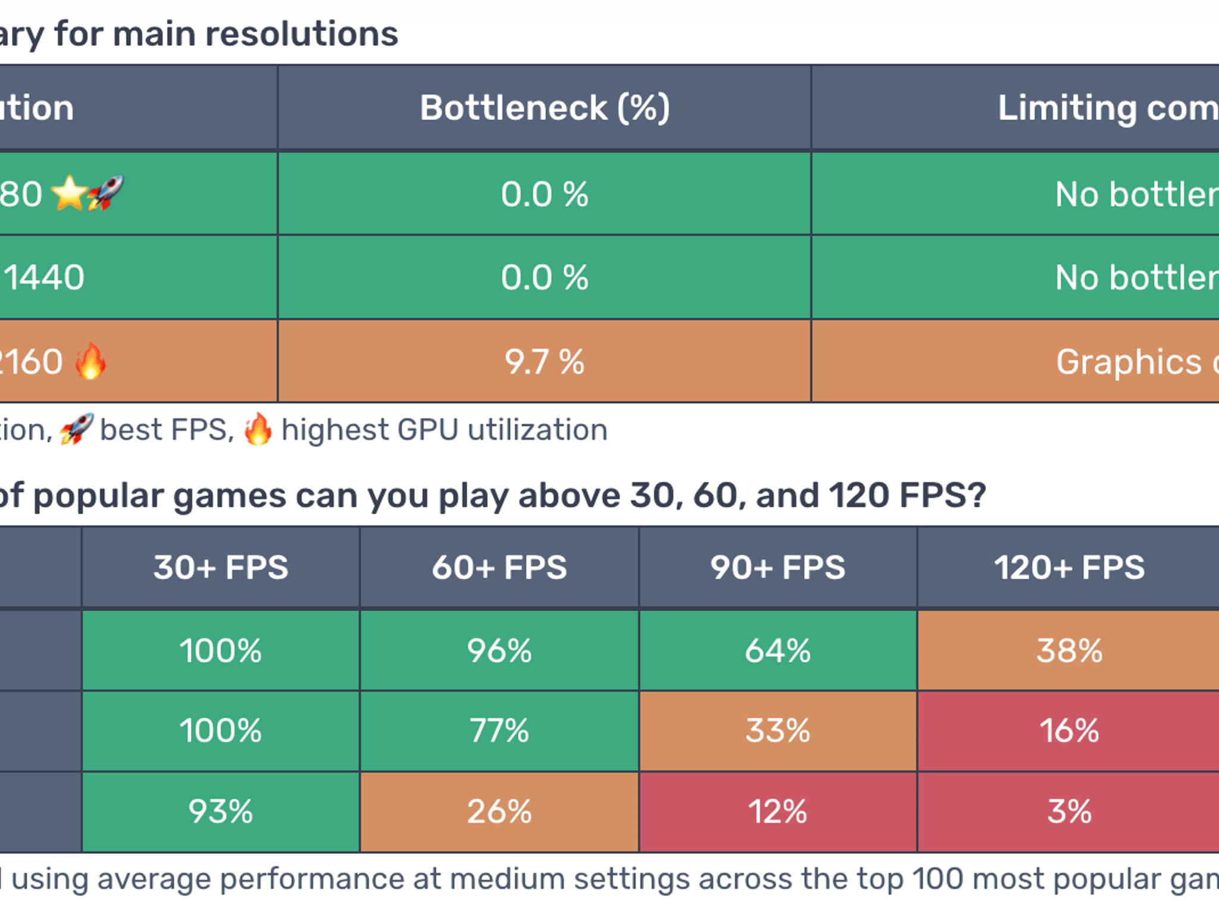
Task: Click the 16% red cell
Action: [x=1069, y=731]
